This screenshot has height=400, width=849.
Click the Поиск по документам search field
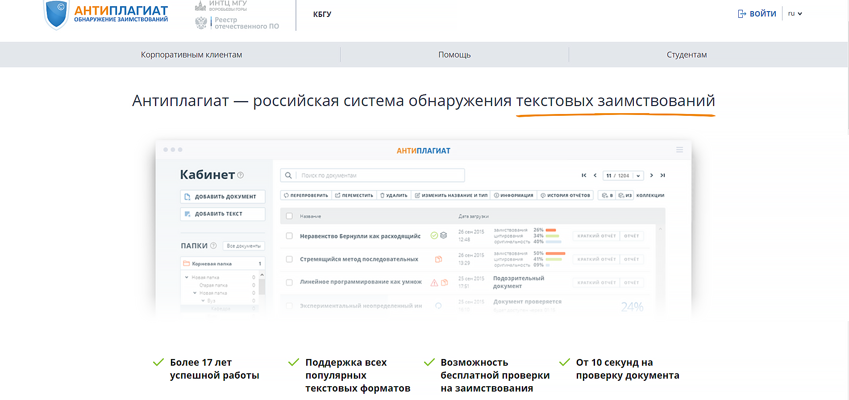(x=372, y=175)
